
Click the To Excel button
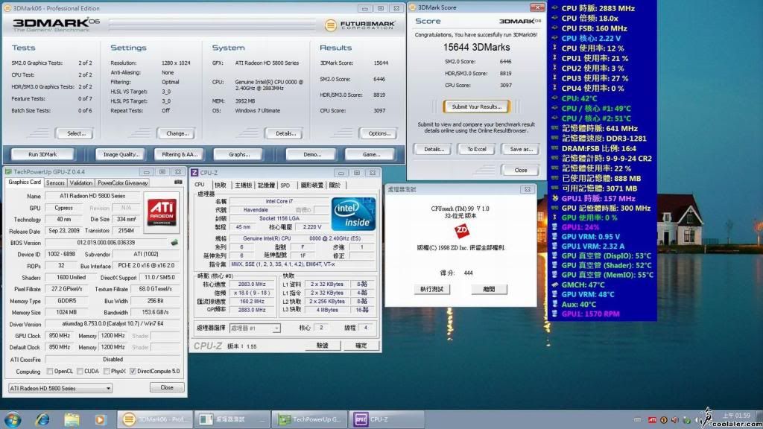(476, 149)
